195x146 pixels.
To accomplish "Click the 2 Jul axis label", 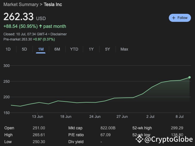I will point(150,117).
